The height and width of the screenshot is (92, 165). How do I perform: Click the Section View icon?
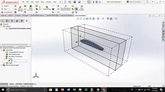point(87,19)
